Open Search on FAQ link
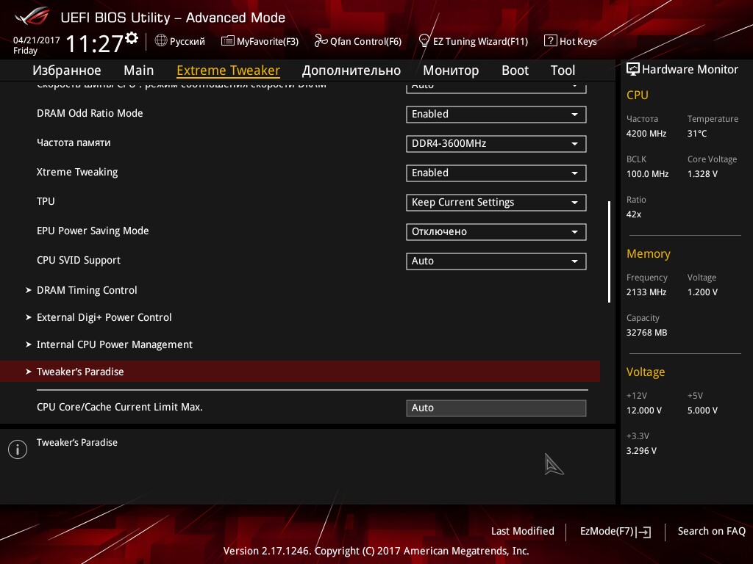This screenshot has height=564, width=753. (711, 531)
